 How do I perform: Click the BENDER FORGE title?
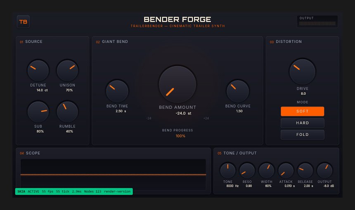pos(177,19)
